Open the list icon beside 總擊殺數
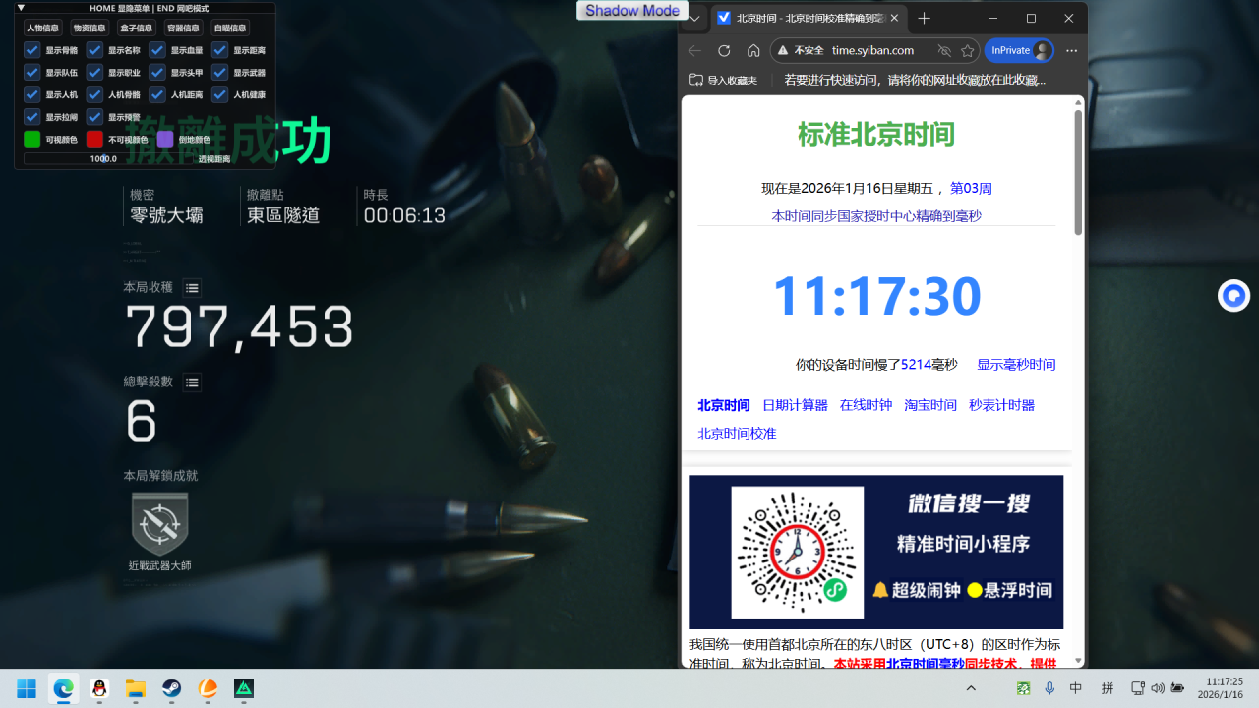Image resolution: width=1259 pixels, height=708 pixels. click(192, 383)
